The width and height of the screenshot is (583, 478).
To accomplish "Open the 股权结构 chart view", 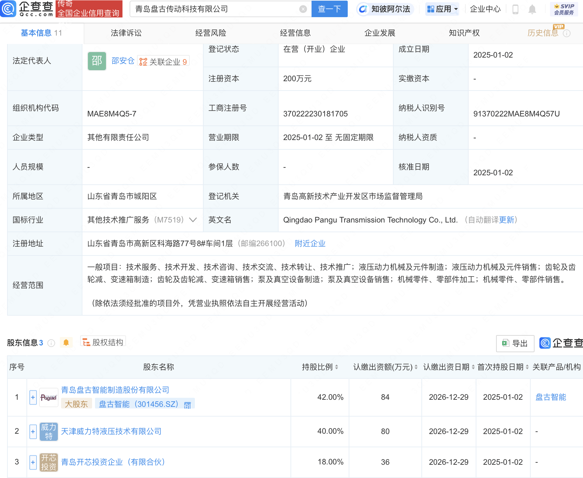I will pyautogui.click(x=103, y=342).
